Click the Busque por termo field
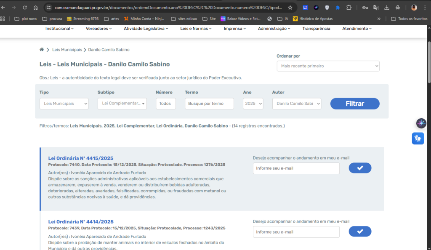 click(209, 104)
